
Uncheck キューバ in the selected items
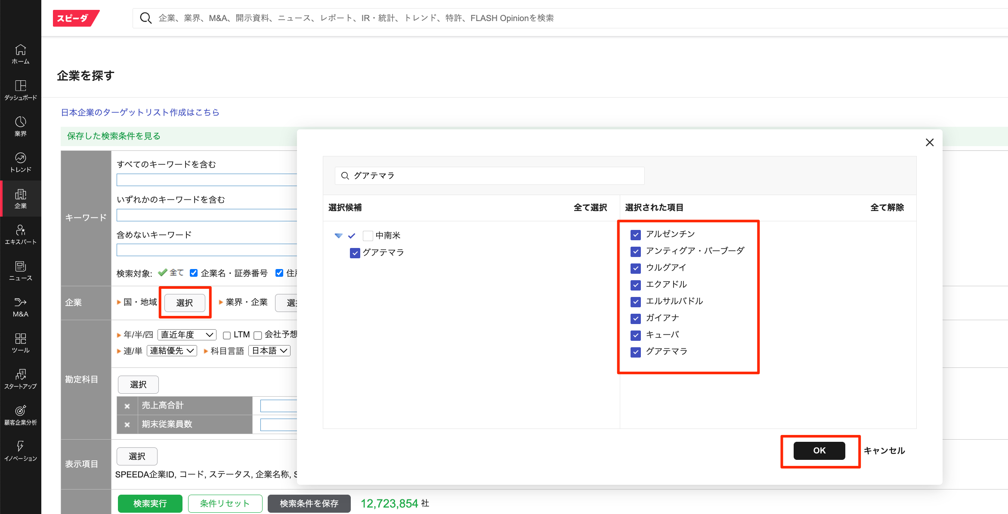point(635,335)
